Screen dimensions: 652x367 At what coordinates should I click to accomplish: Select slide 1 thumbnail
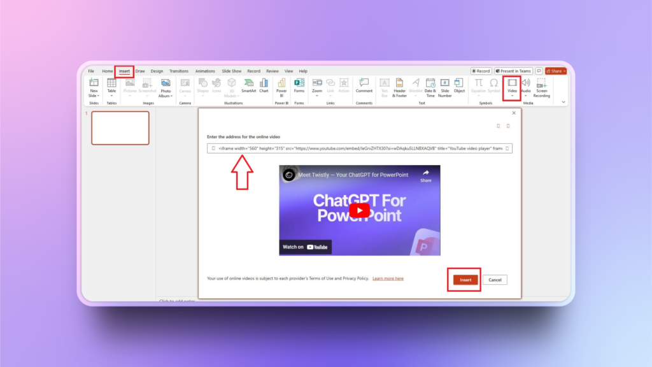click(x=120, y=127)
